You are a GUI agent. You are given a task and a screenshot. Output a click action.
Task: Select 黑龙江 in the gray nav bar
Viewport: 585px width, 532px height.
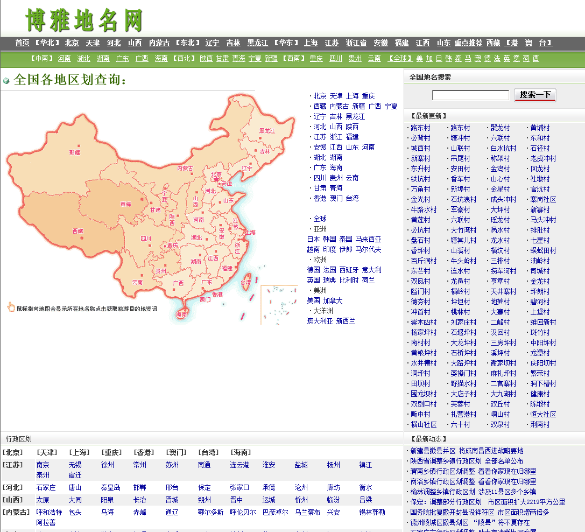257,43
